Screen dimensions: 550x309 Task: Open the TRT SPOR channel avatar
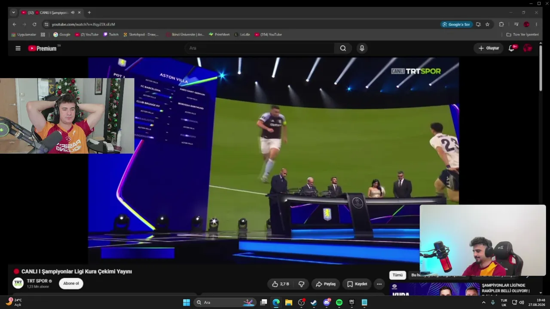18,283
